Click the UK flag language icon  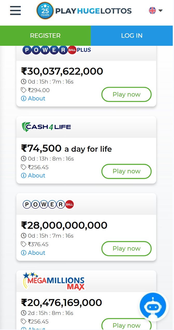[152, 11]
